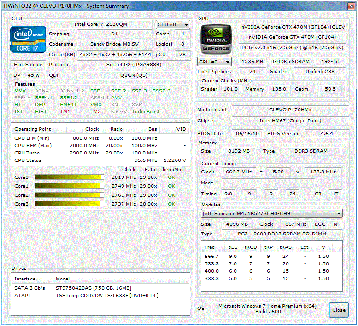This screenshot has width=358, height=326.
Task: Click the Core1 usage bar
Action: coord(70,186)
